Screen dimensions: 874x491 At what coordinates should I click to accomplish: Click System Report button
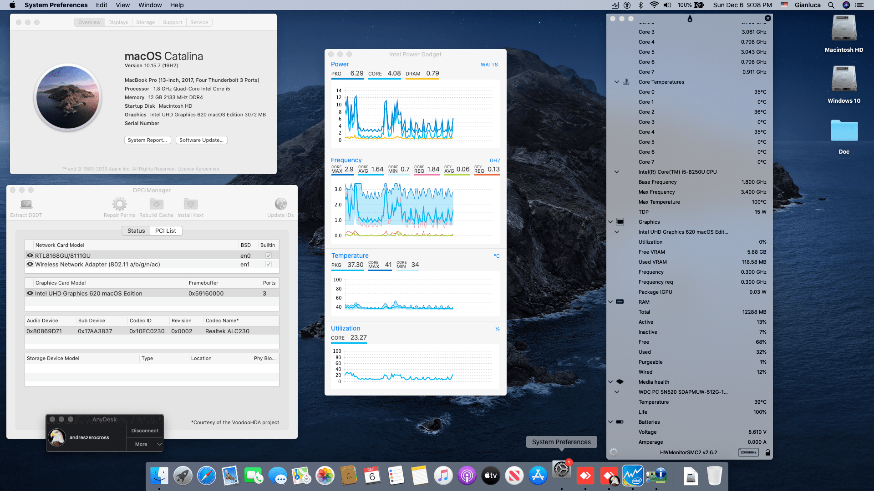pos(147,140)
